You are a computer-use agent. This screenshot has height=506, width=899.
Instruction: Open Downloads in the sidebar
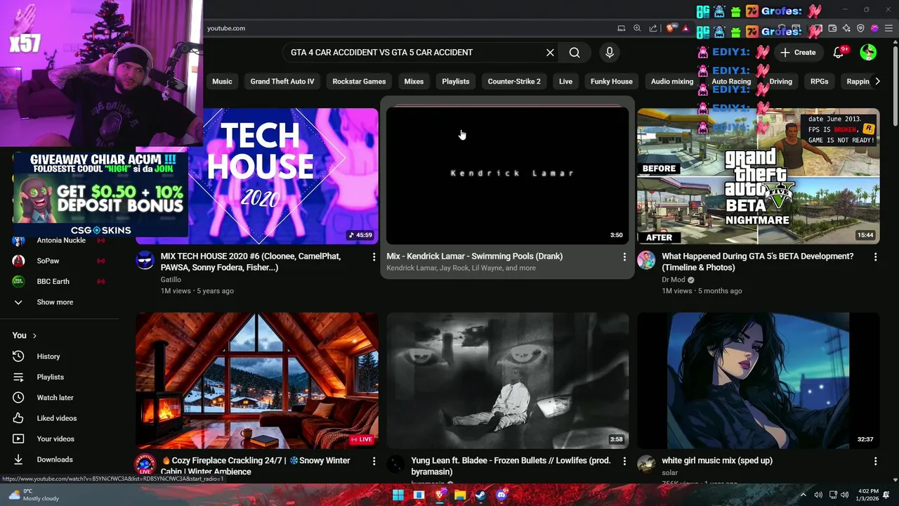click(x=55, y=460)
